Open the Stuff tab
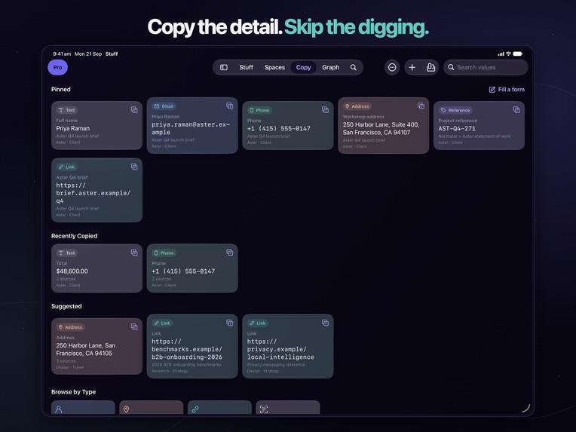 (x=246, y=67)
